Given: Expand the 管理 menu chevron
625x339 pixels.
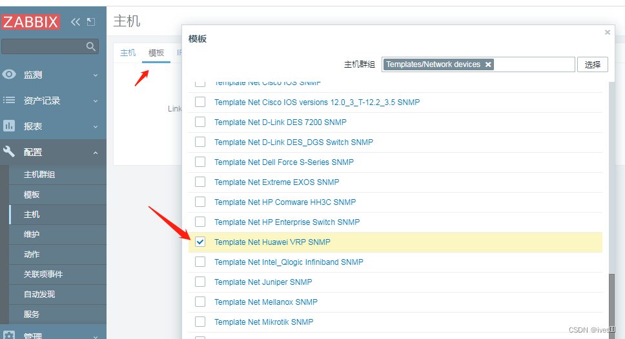Looking at the screenshot, I should 96,336.
